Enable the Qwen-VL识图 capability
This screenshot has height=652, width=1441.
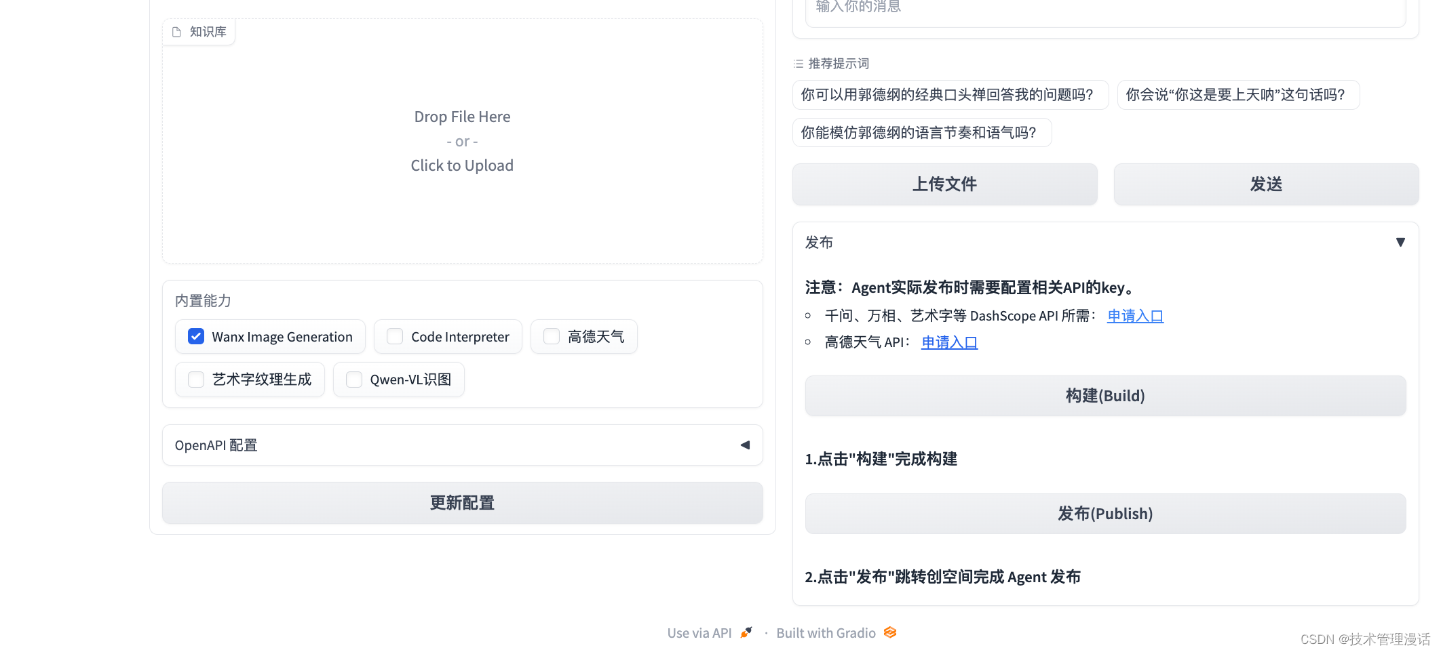(353, 380)
